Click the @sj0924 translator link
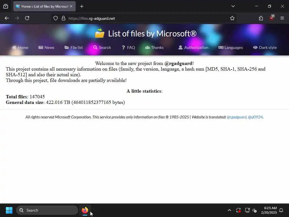Screen dimensions: 289x217 [x=255, y=117]
